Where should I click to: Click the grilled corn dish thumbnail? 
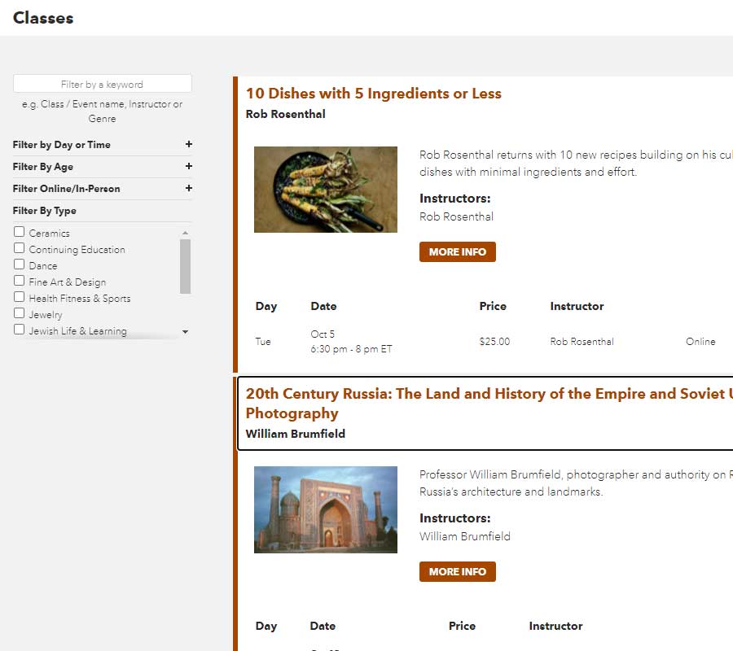[326, 190]
